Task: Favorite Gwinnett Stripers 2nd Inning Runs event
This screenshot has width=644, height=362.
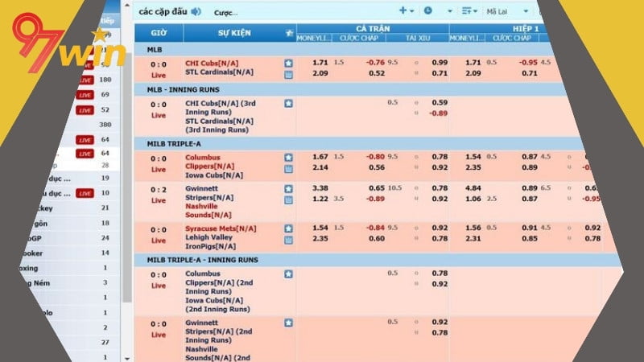Action: point(288,323)
